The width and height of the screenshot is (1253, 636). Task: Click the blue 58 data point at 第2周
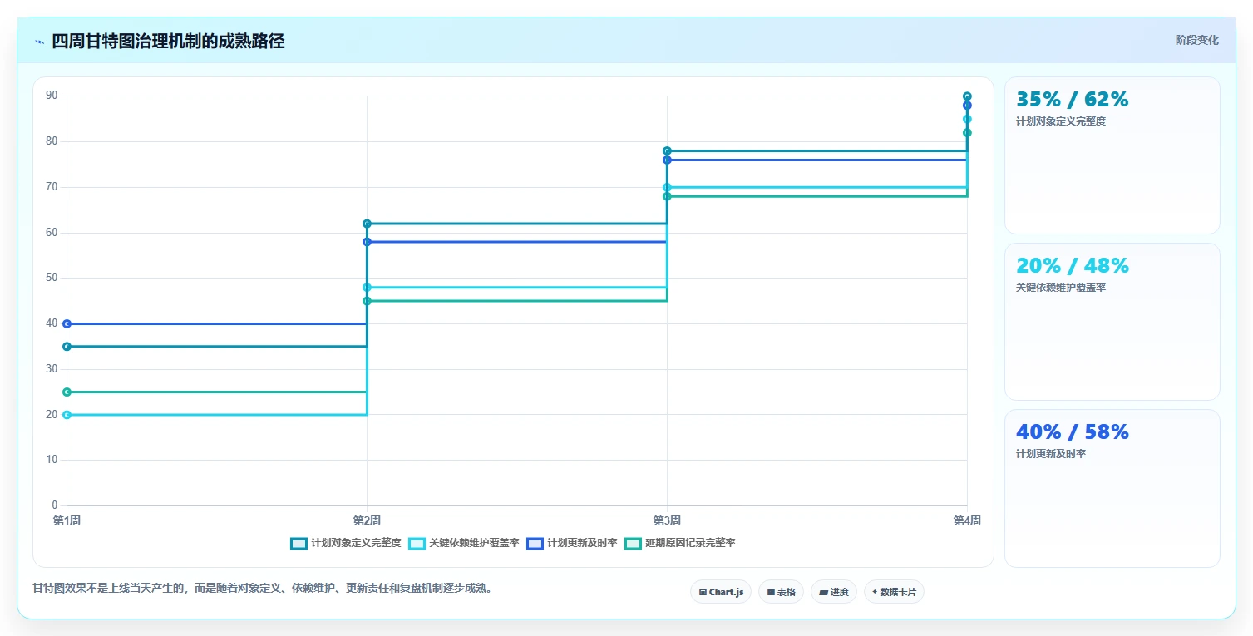click(367, 241)
